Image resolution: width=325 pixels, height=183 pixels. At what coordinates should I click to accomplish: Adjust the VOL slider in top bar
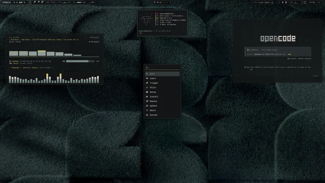click(79, 2)
